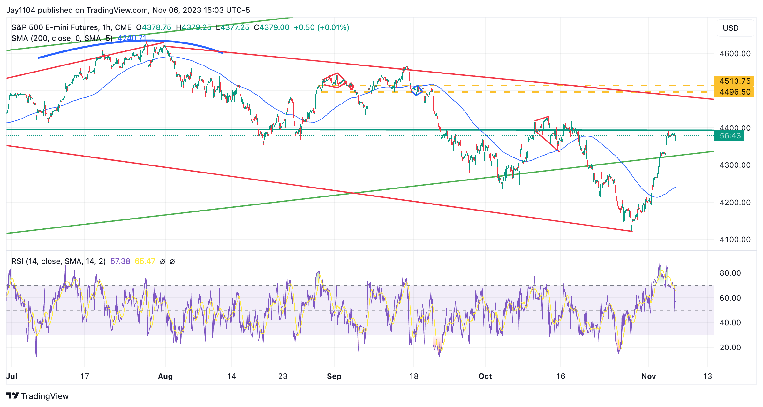The width and height of the screenshot is (763, 407).
Task: Click the Sep label on time axis
Action: tap(334, 376)
